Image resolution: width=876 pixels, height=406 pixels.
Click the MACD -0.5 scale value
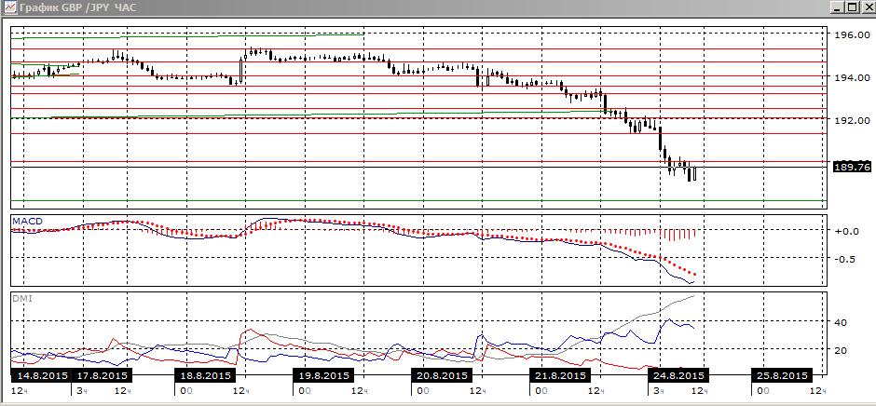(x=847, y=259)
